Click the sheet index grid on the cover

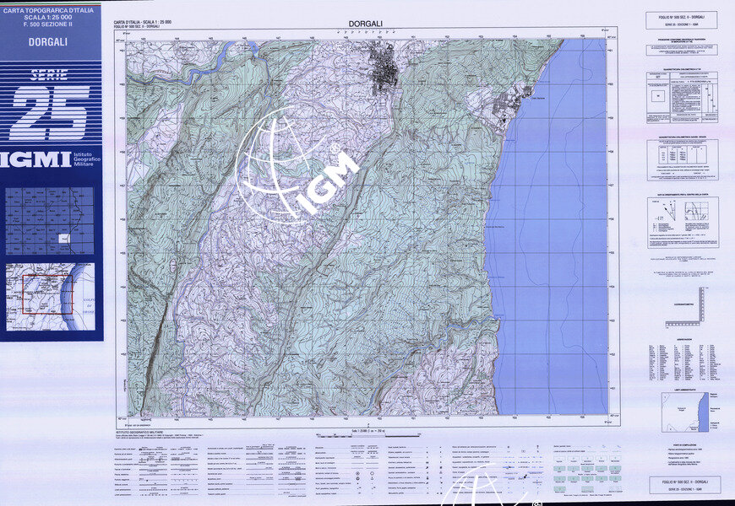click(50, 221)
